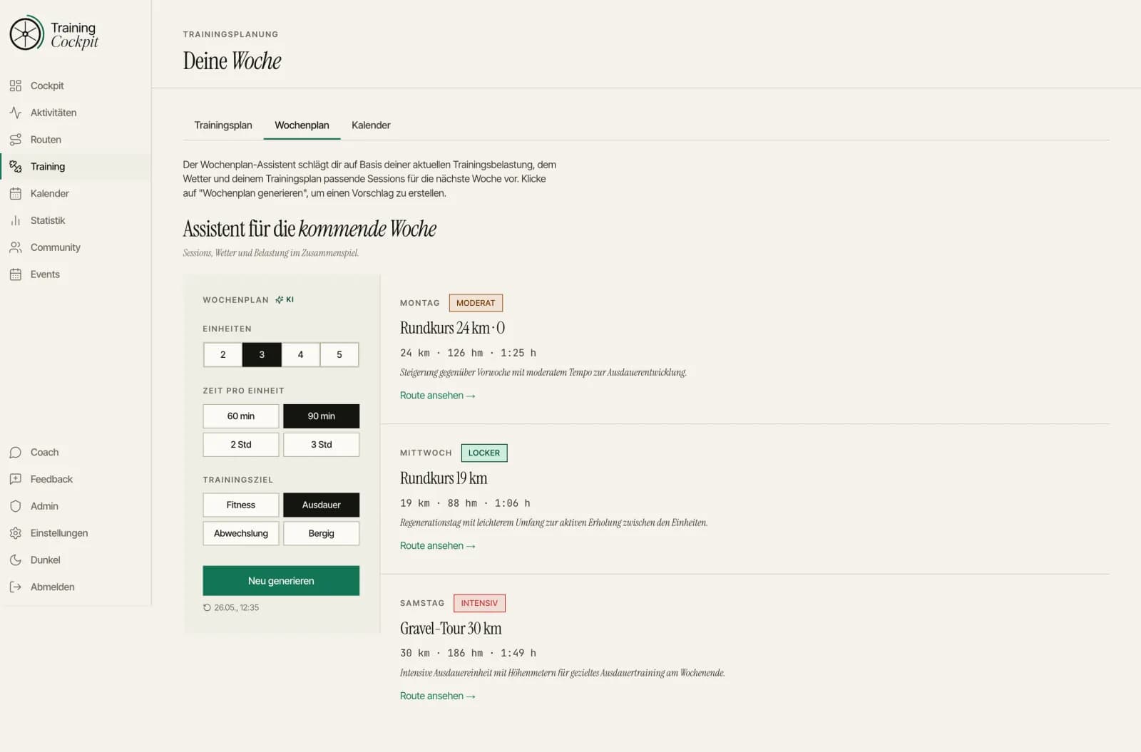Click the stats 24 km · 126 hm · 1:25 h
Image resolution: width=1141 pixels, height=752 pixels.
coord(468,353)
